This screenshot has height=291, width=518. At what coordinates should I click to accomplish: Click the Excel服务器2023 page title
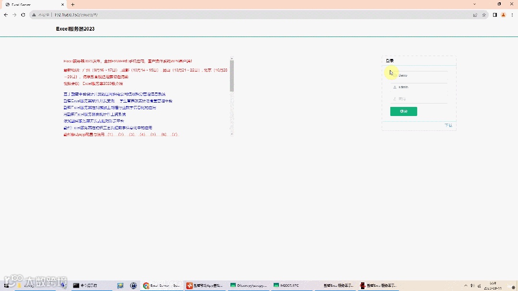[x=75, y=29]
